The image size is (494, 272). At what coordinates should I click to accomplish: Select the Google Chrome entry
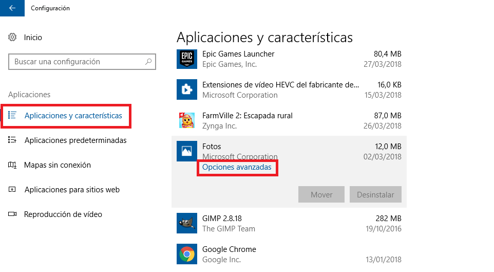pos(229,249)
